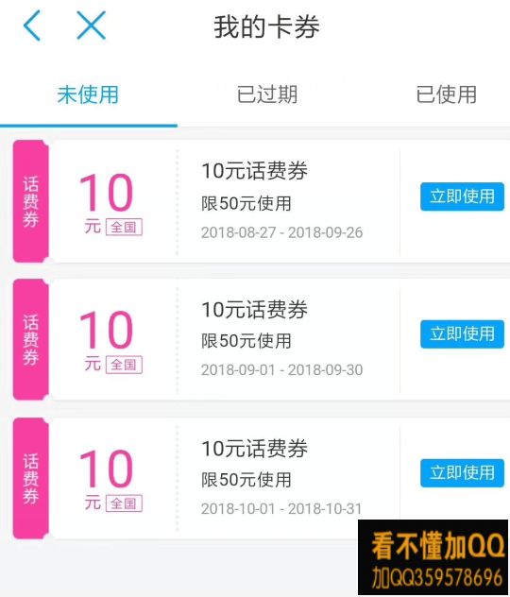
Task: Use the coupon expiring 2018-09-26
Action: tap(462, 196)
